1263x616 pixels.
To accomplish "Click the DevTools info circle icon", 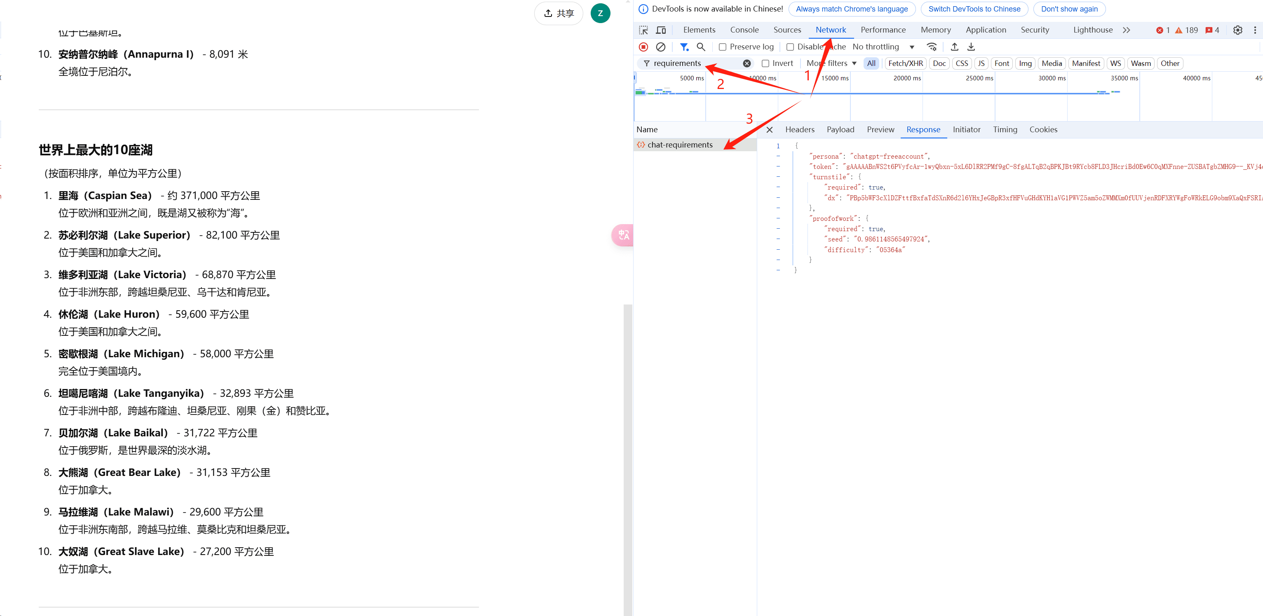I will (643, 9).
